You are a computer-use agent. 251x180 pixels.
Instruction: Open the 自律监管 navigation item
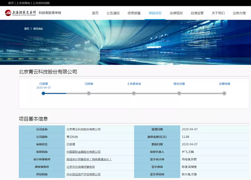click(x=197, y=13)
